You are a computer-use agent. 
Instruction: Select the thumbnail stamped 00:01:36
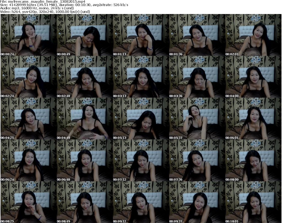(197, 35)
